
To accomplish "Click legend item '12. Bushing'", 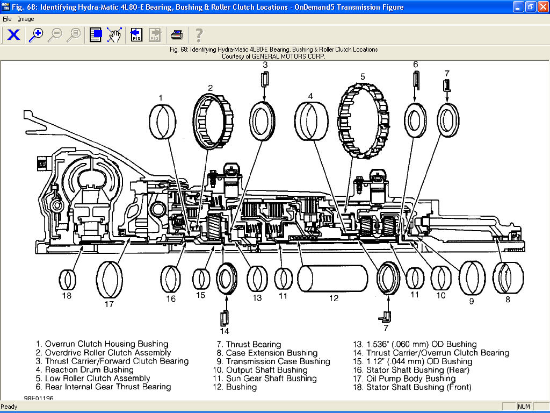I will pyautogui.click(x=235, y=387).
